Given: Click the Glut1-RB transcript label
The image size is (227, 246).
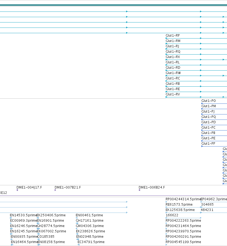Looking at the screenshot, I should 173,84.
